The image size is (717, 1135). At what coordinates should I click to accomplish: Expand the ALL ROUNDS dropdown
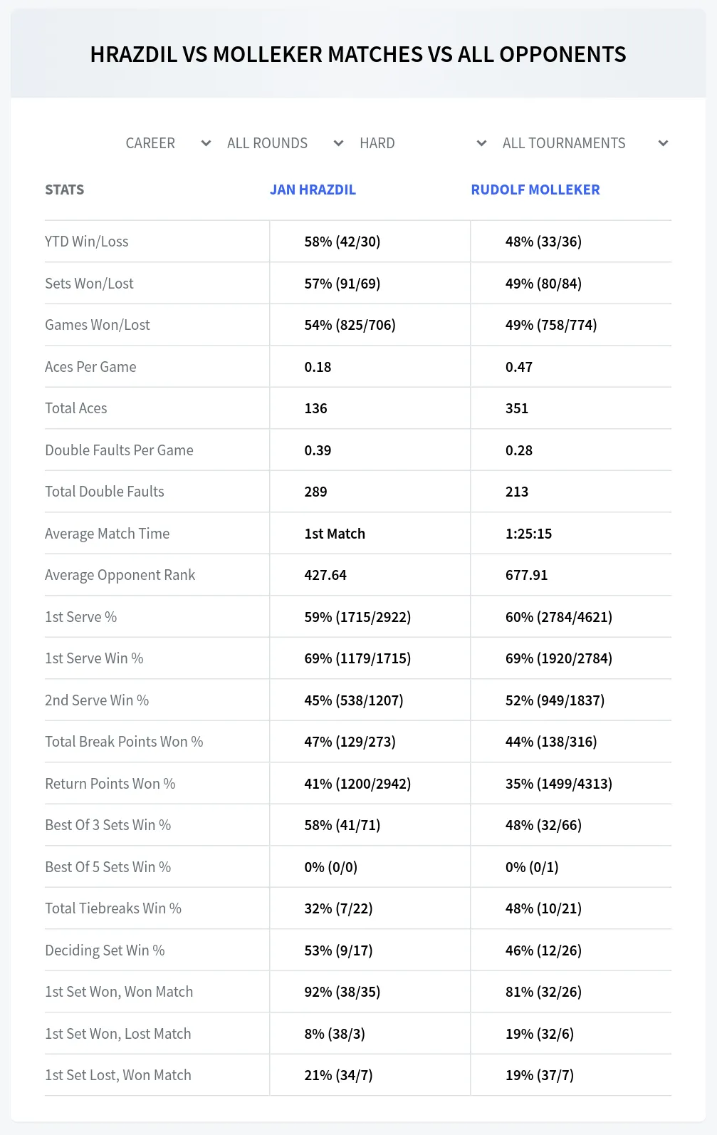coord(285,143)
